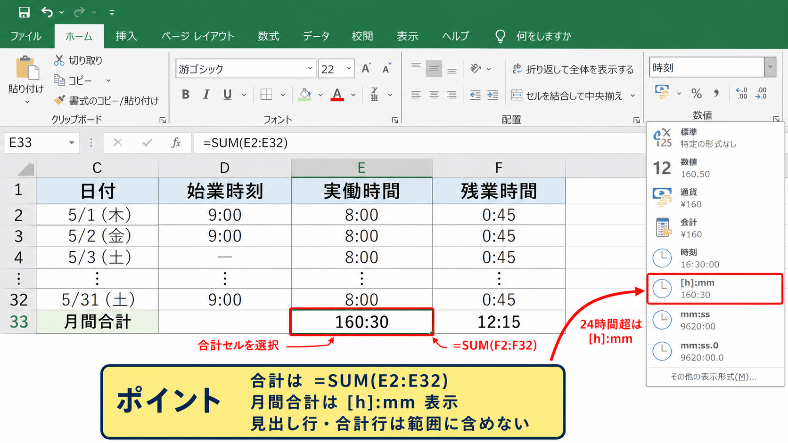This screenshot has height=443, width=788.
Task: Click the decrease decimal icon
Action: [x=761, y=93]
